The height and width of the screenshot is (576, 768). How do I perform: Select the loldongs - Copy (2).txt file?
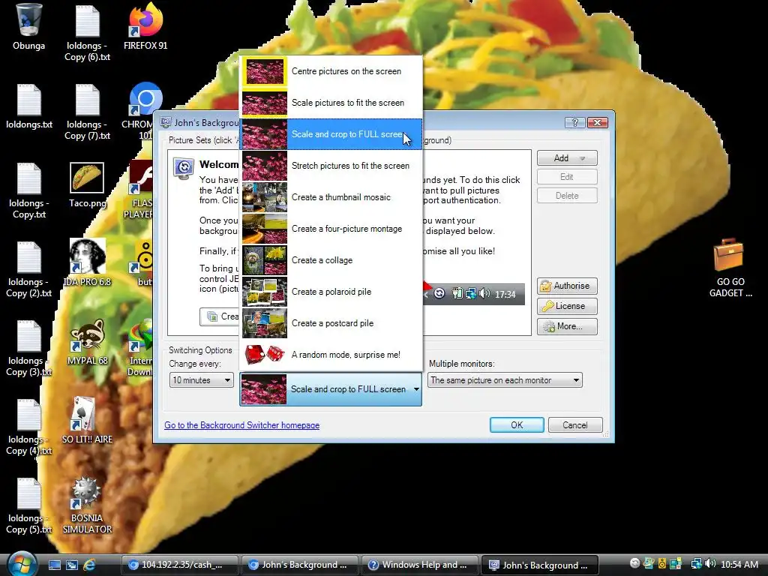click(29, 269)
